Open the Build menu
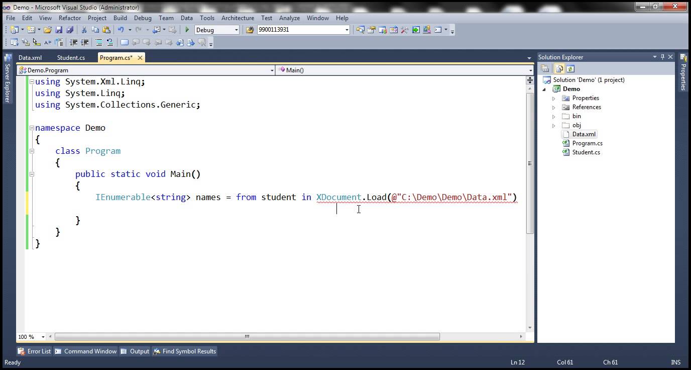This screenshot has width=691, height=370. click(120, 18)
